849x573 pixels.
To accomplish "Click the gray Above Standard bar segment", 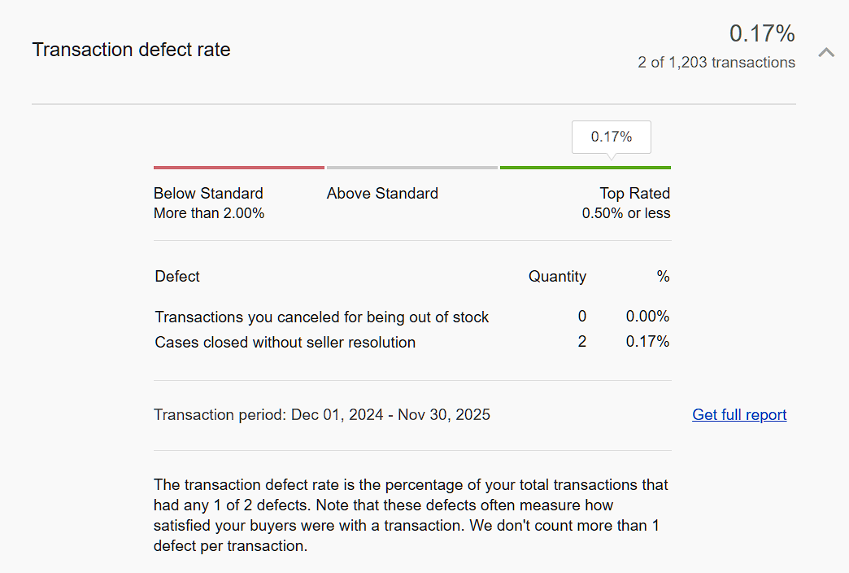I will click(412, 168).
